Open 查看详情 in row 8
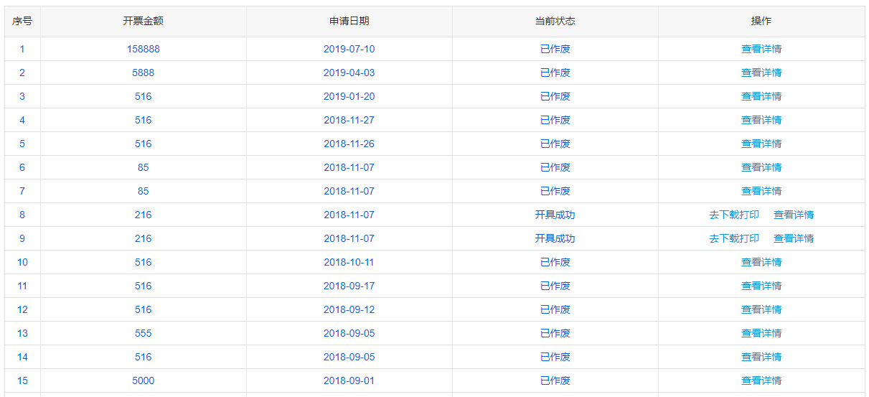Image resolution: width=869 pixels, height=397 pixels. pyautogui.click(x=794, y=215)
